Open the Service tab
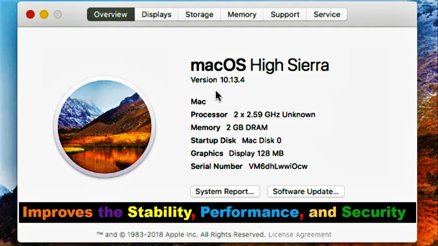Viewport: 438px width, 246px height. pos(327,15)
